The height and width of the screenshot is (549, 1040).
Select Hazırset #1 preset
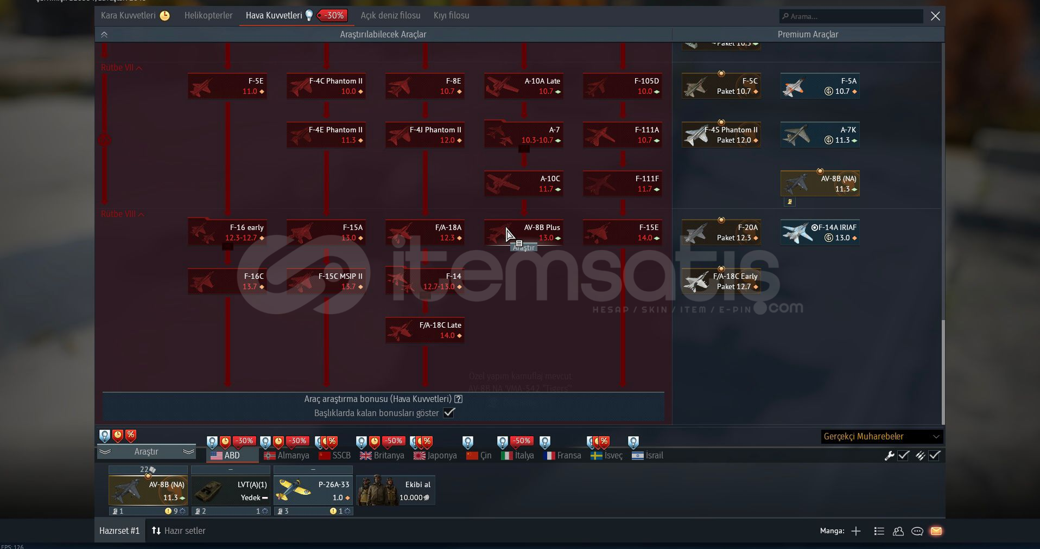pyautogui.click(x=119, y=531)
